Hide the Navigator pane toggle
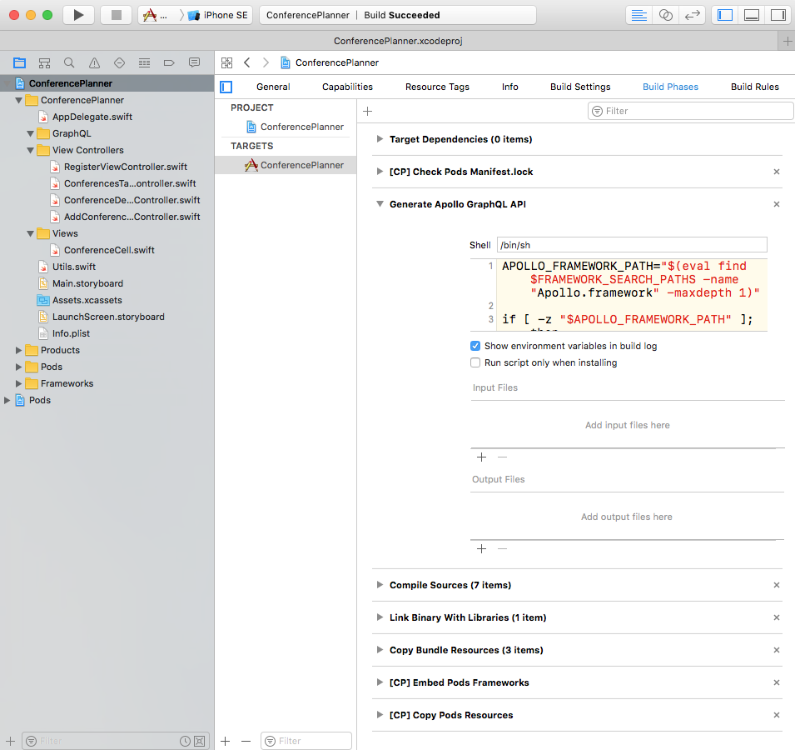This screenshot has height=750, width=795. coord(725,15)
